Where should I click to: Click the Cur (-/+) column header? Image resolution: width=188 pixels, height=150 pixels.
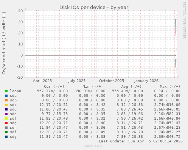coord(54,87)
